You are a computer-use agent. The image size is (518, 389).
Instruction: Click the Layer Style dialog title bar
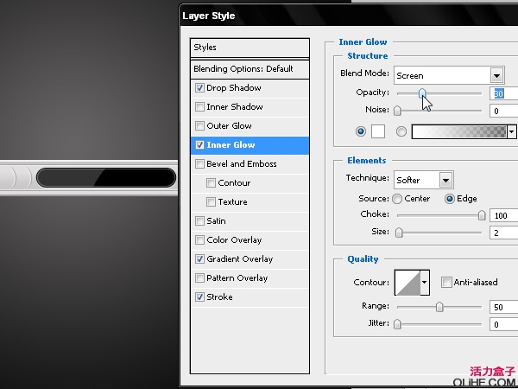coord(349,16)
